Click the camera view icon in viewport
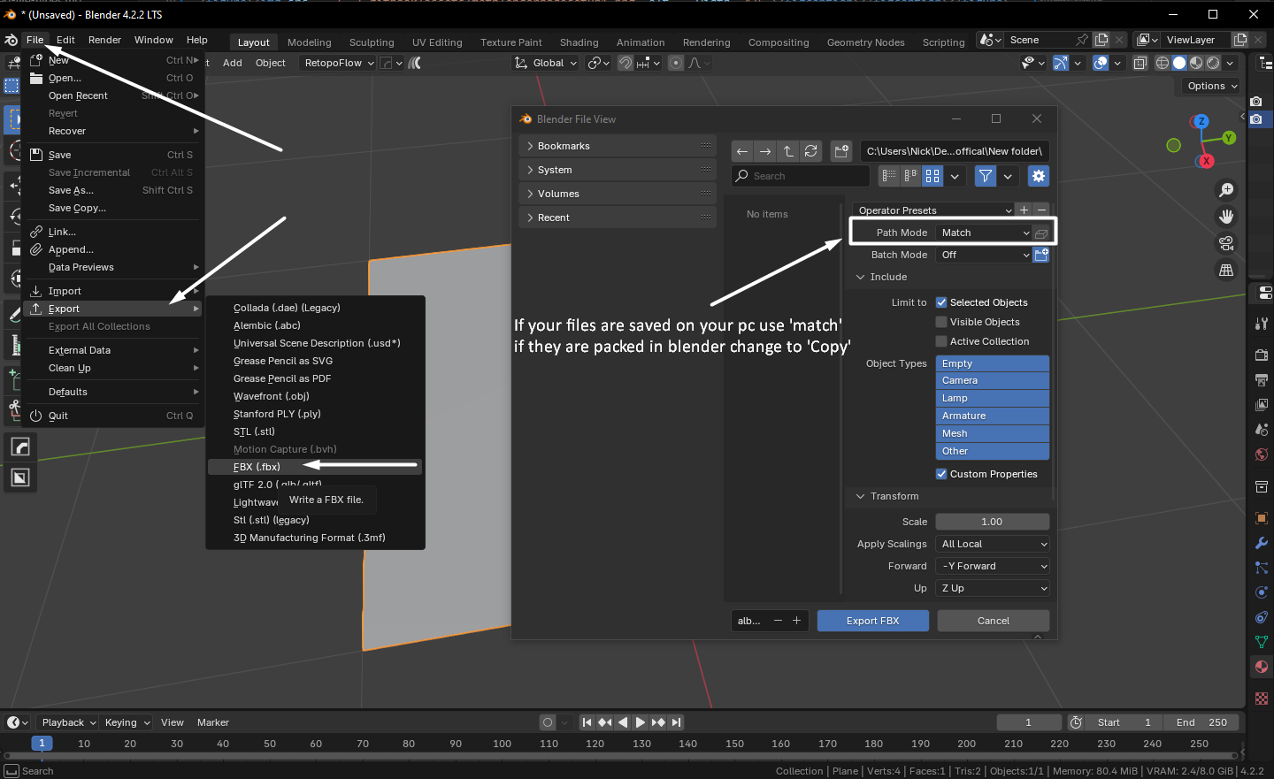 (x=1226, y=243)
